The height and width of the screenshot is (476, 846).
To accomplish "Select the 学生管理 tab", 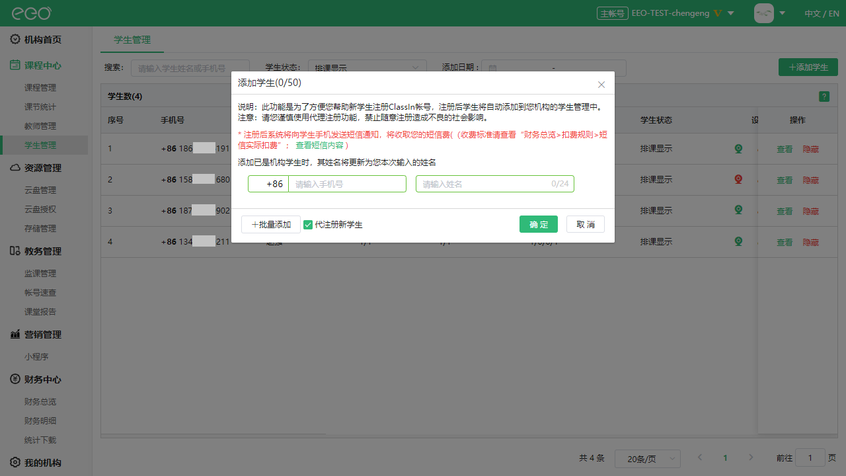I will click(x=132, y=40).
